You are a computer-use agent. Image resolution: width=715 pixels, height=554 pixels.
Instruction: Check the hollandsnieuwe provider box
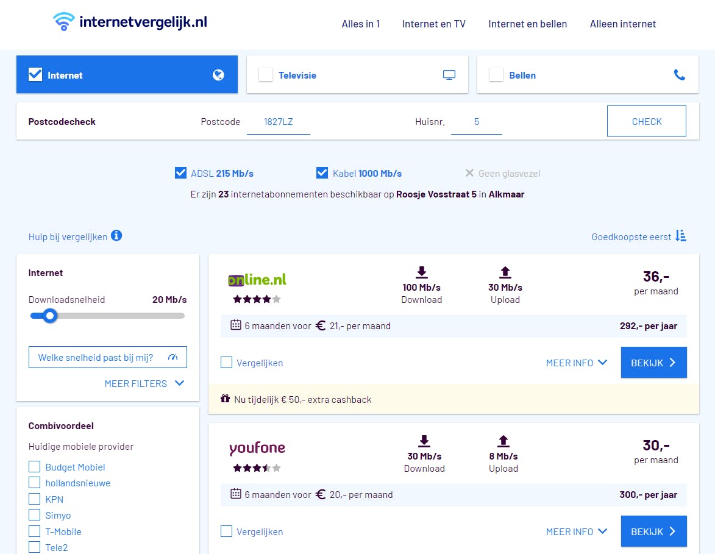(x=34, y=483)
